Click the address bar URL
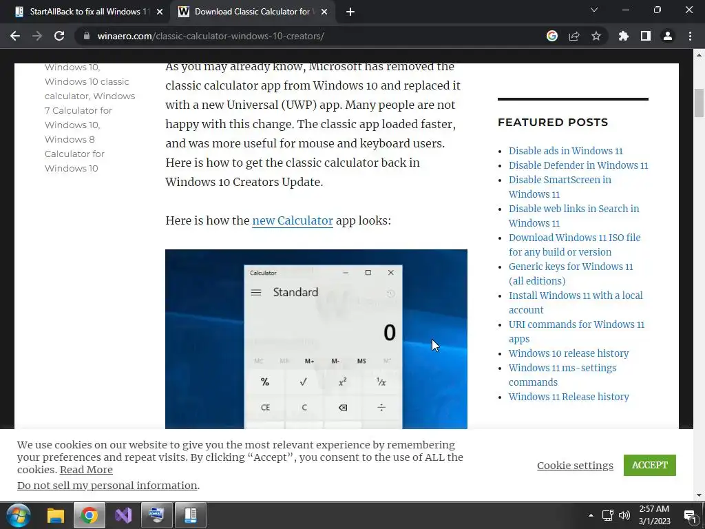 (x=211, y=36)
